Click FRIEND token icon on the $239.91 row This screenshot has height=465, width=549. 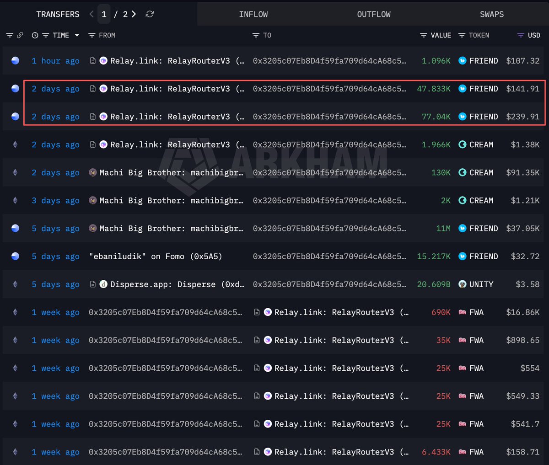463,117
